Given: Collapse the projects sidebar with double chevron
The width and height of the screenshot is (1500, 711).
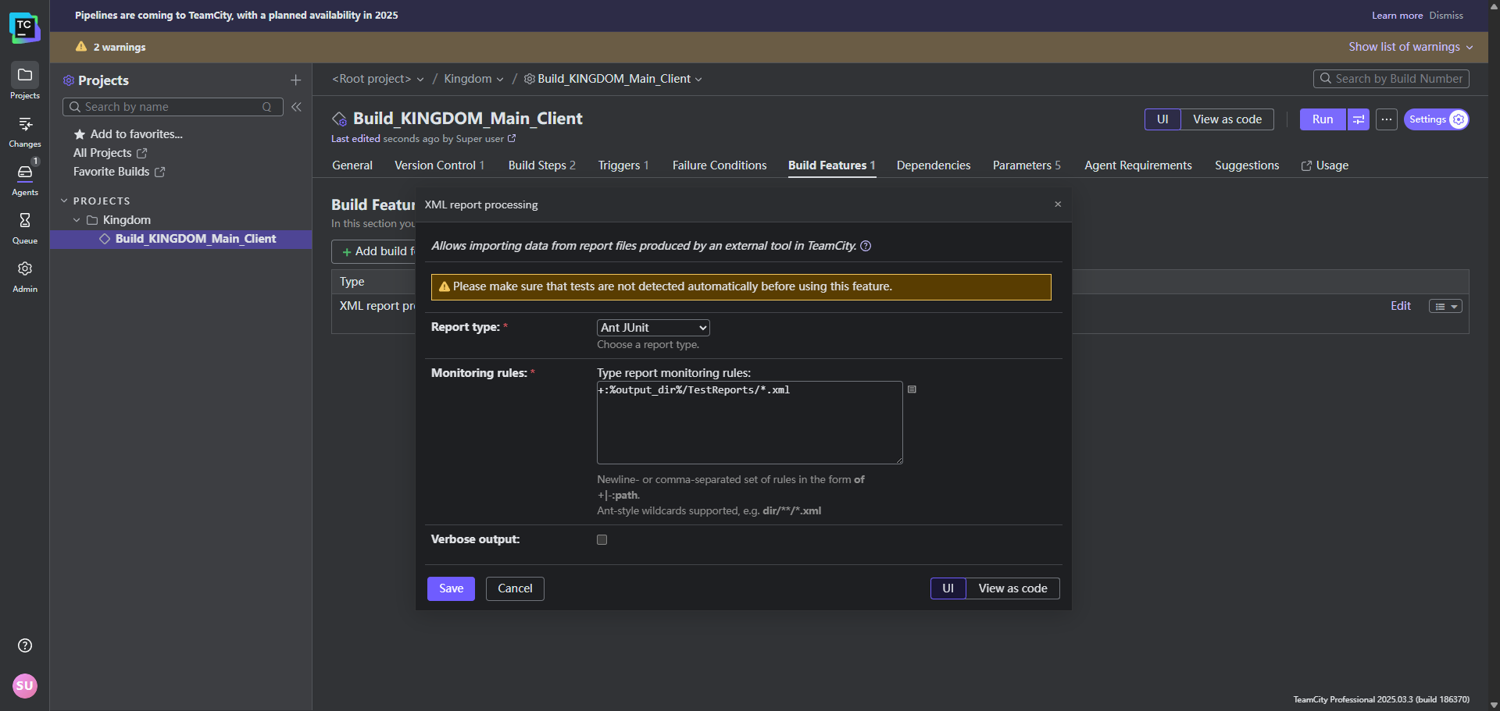Looking at the screenshot, I should tap(297, 107).
